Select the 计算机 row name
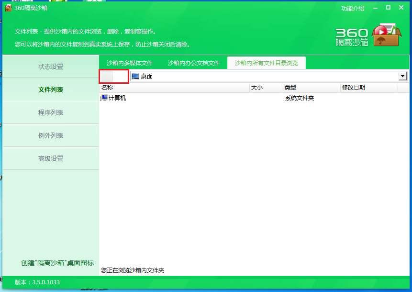412x292 pixels. [x=117, y=98]
